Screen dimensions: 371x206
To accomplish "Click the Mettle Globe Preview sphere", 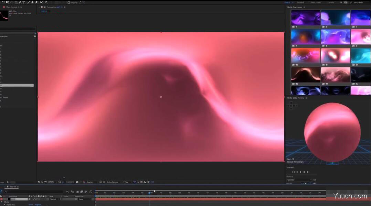I will pos(332,132).
